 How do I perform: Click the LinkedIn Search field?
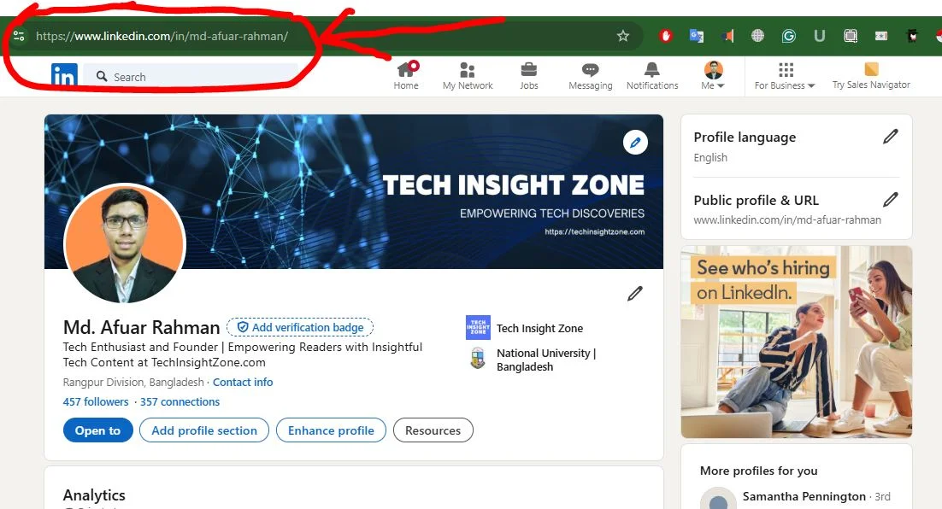[191, 77]
